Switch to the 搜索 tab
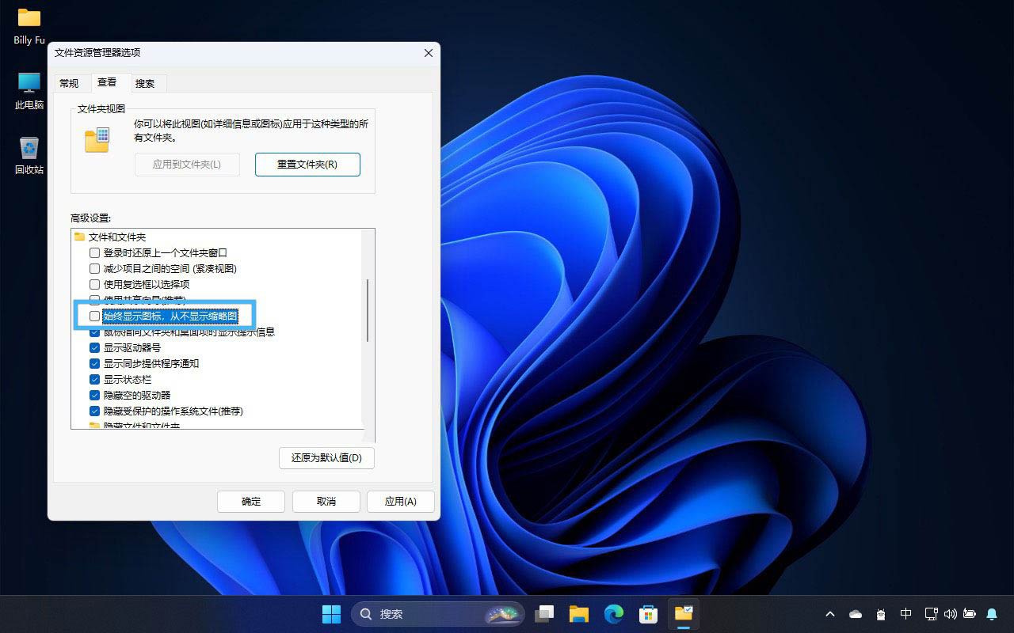Image resolution: width=1014 pixels, height=633 pixels. click(x=145, y=83)
